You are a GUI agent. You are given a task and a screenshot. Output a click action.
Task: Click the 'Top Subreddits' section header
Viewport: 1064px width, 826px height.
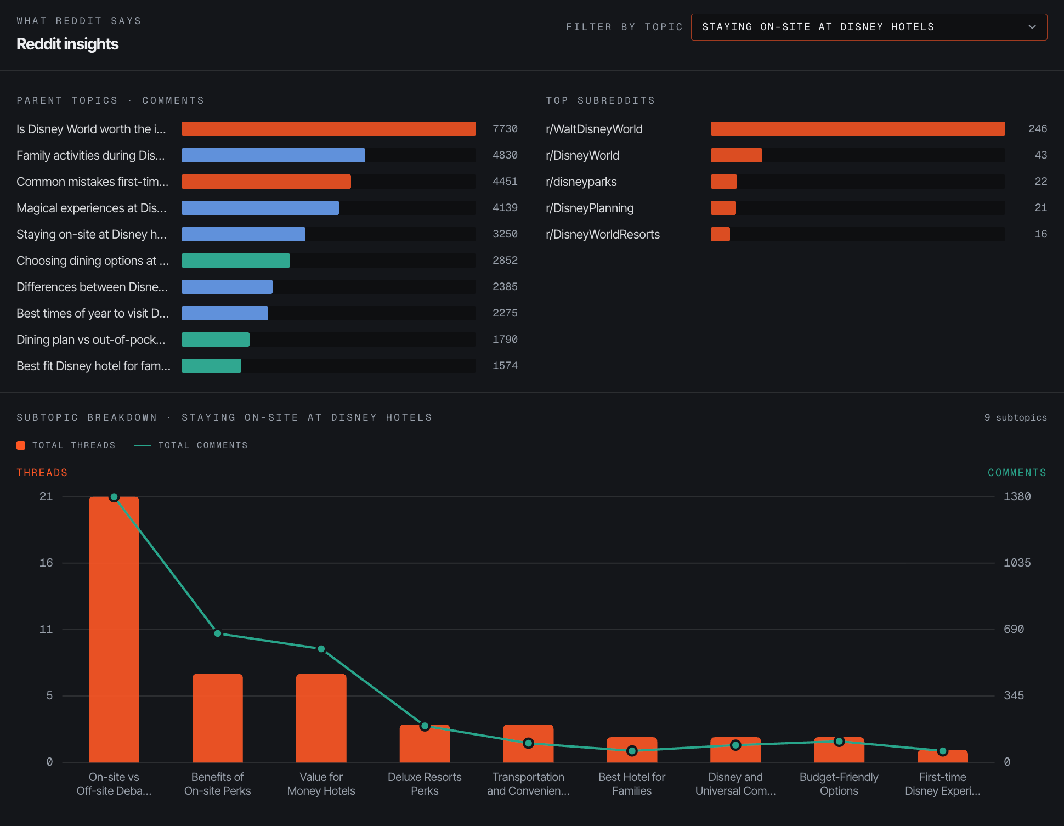click(601, 100)
